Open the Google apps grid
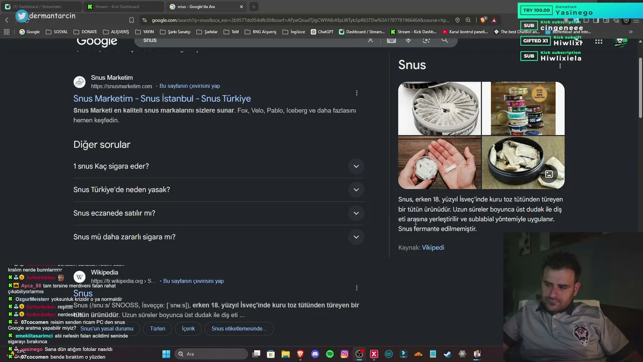 599,42
